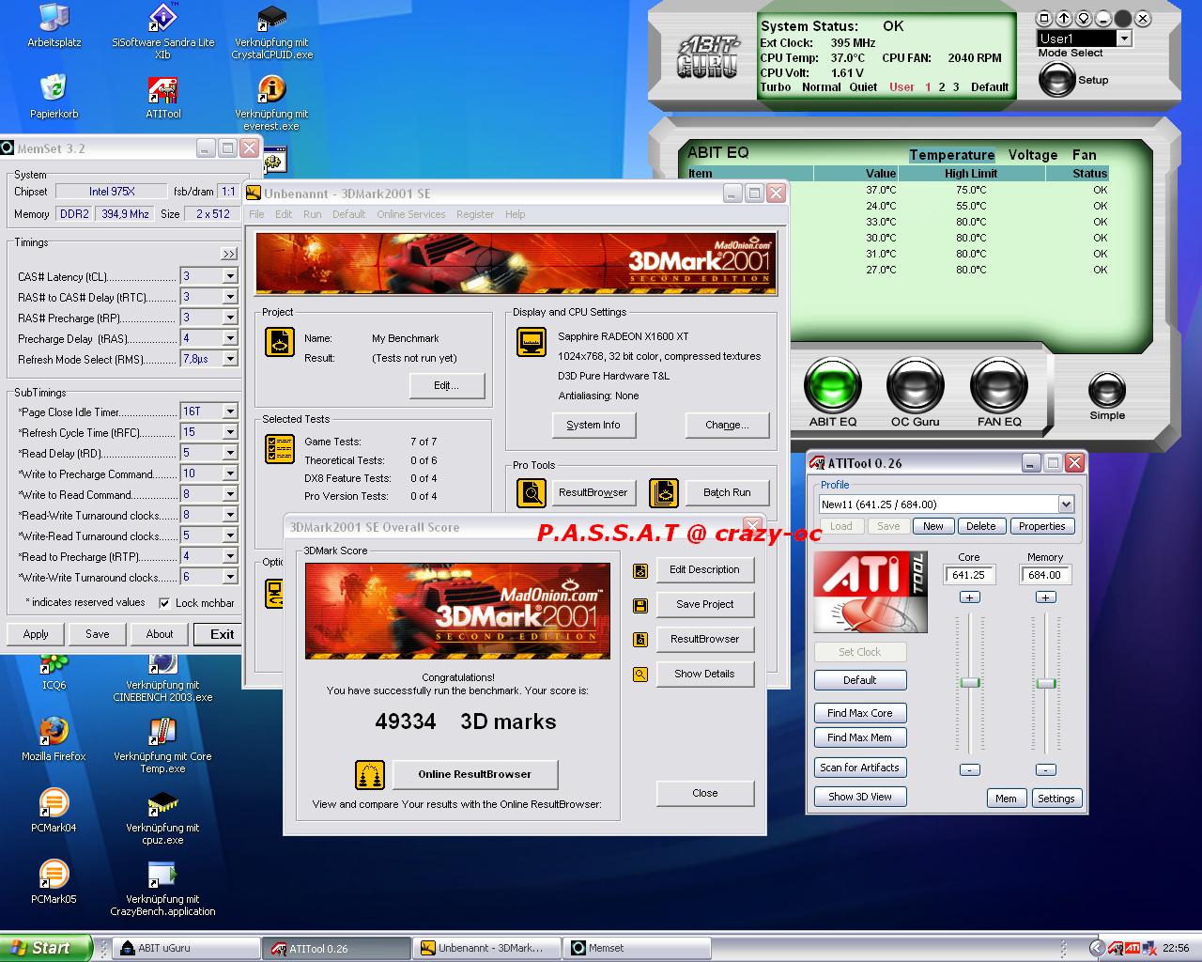This screenshot has height=962, width=1202.
Task: Switch to ABIT uGuru taskbar item
Action: click(187, 948)
